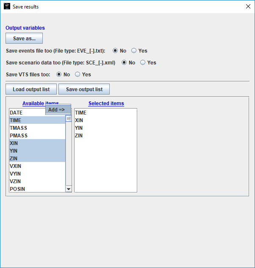Choose No for saving scenario data
The height and width of the screenshot is (268, 255).
tap(124, 63)
